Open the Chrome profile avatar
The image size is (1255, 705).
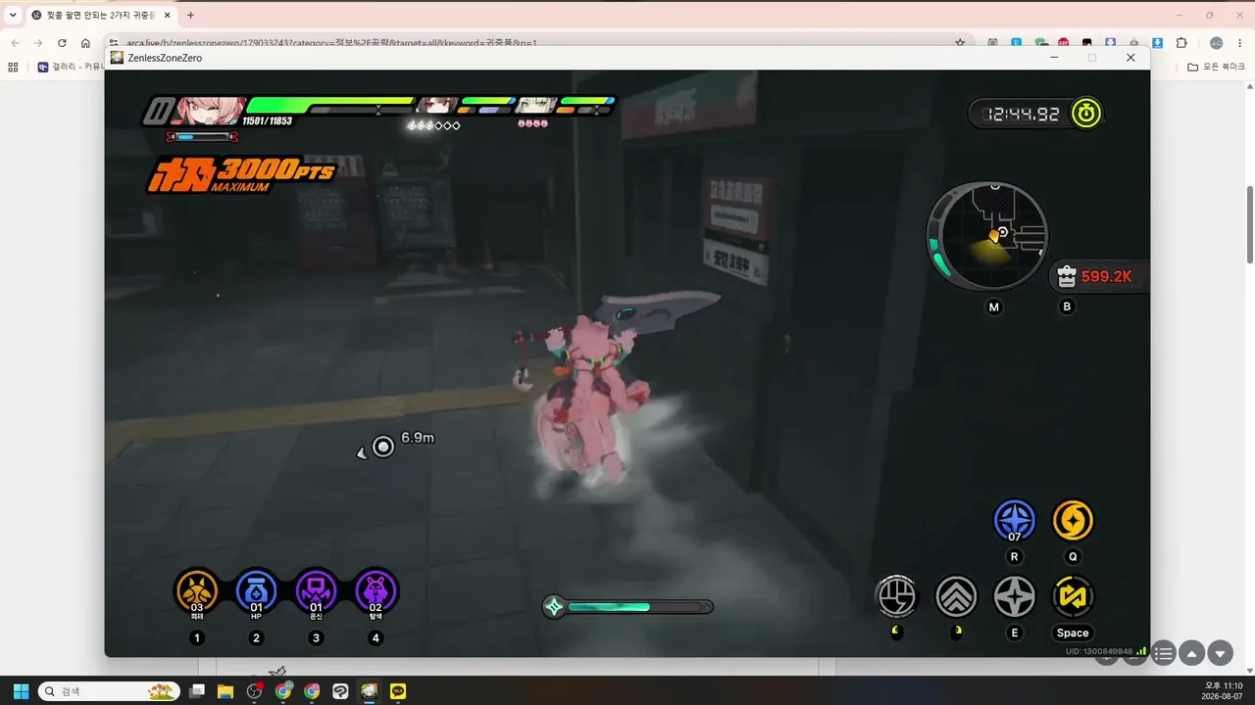pyautogui.click(x=1216, y=43)
